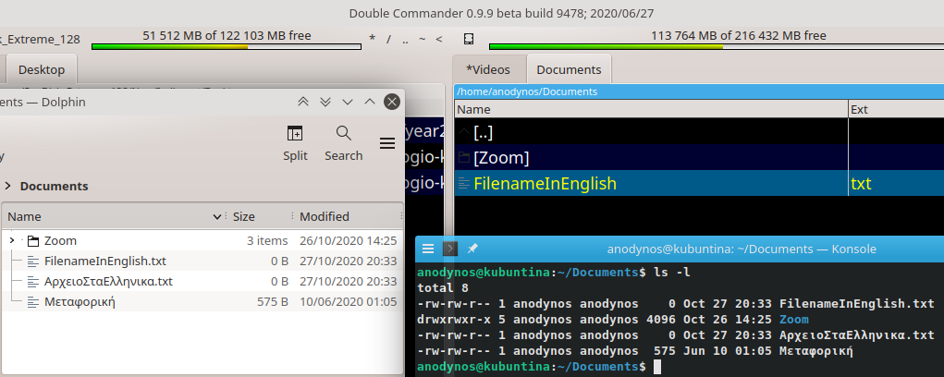944x377 pixels.
Task: Select the Desktop tab in left panel
Action: [42, 69]
